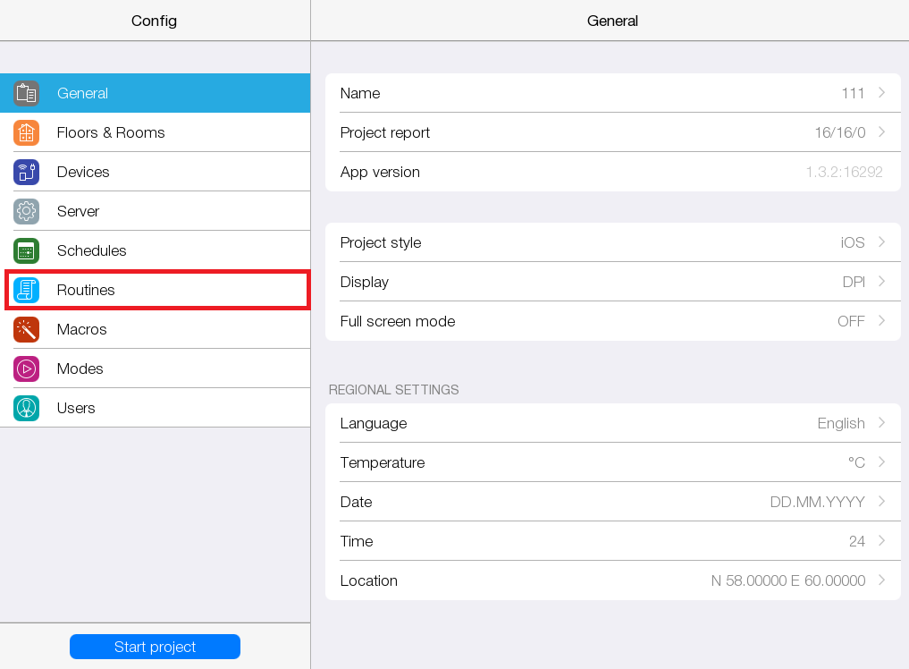
Task: Click the Floors & Rooms house icon
Action: coord(26,132)
